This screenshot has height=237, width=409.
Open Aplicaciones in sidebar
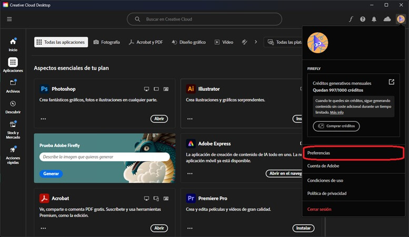tap(13, 65)
